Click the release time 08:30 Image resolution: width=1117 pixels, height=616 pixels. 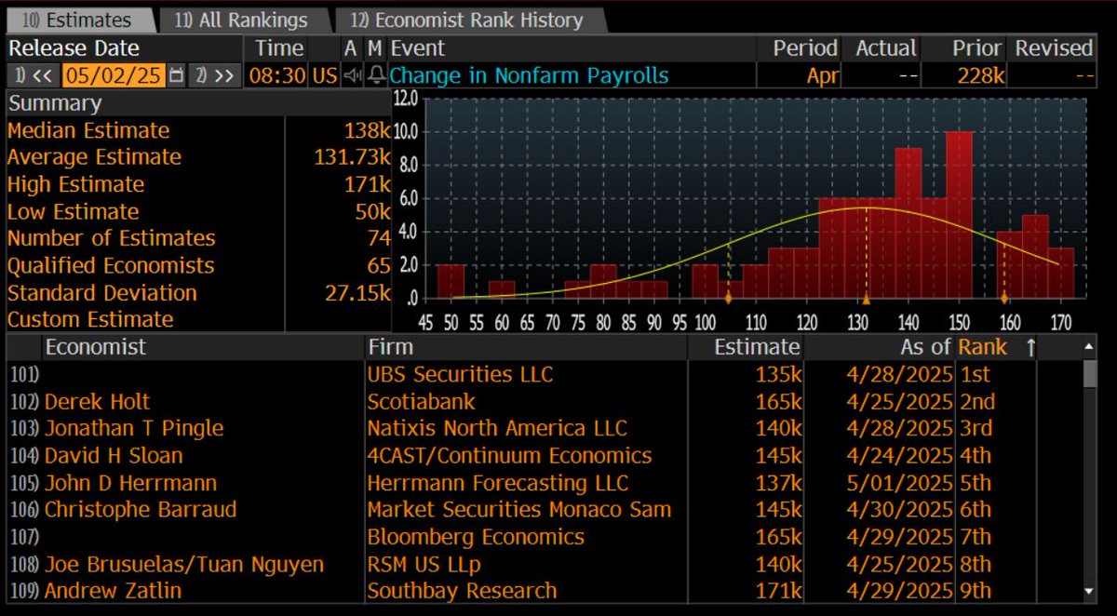276,75
